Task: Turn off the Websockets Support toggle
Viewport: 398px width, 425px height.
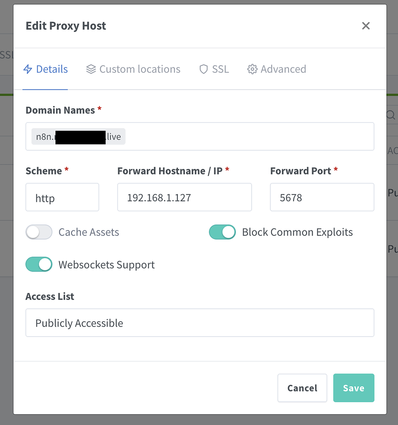Action: click(39, 264)
